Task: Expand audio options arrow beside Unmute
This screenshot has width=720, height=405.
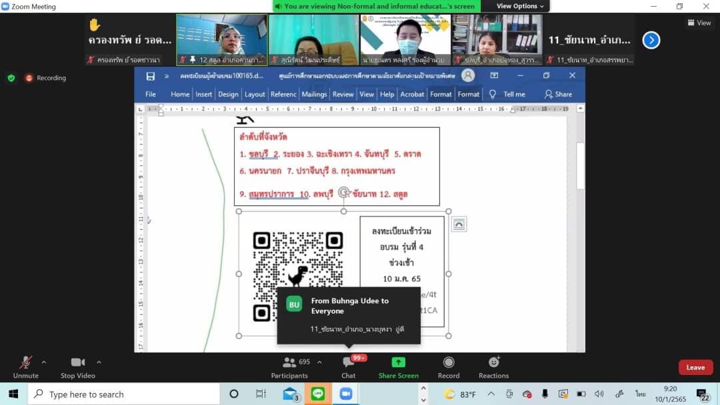Action: coord(44,362)
